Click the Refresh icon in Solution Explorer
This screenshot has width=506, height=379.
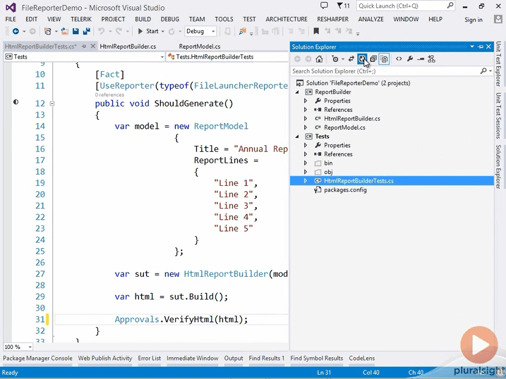(x=362, y=59)
